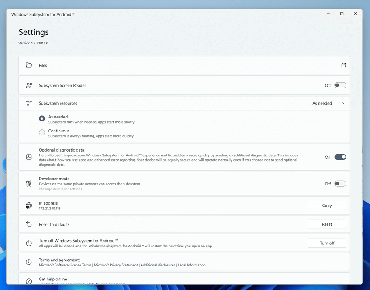Open Files via the folder icon
Image resolution: width=370 pixels, height=290 pixels.
(x=29, y=65)
